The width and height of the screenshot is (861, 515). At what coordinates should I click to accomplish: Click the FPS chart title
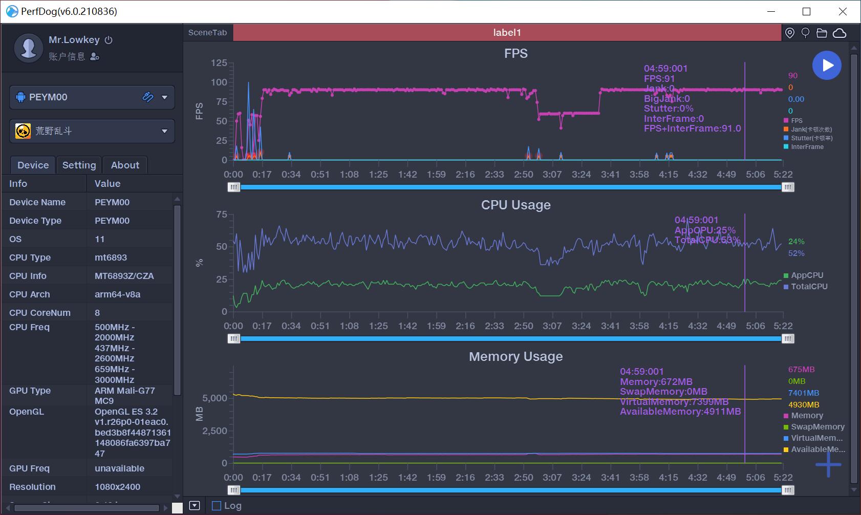(x=516, y=54)
